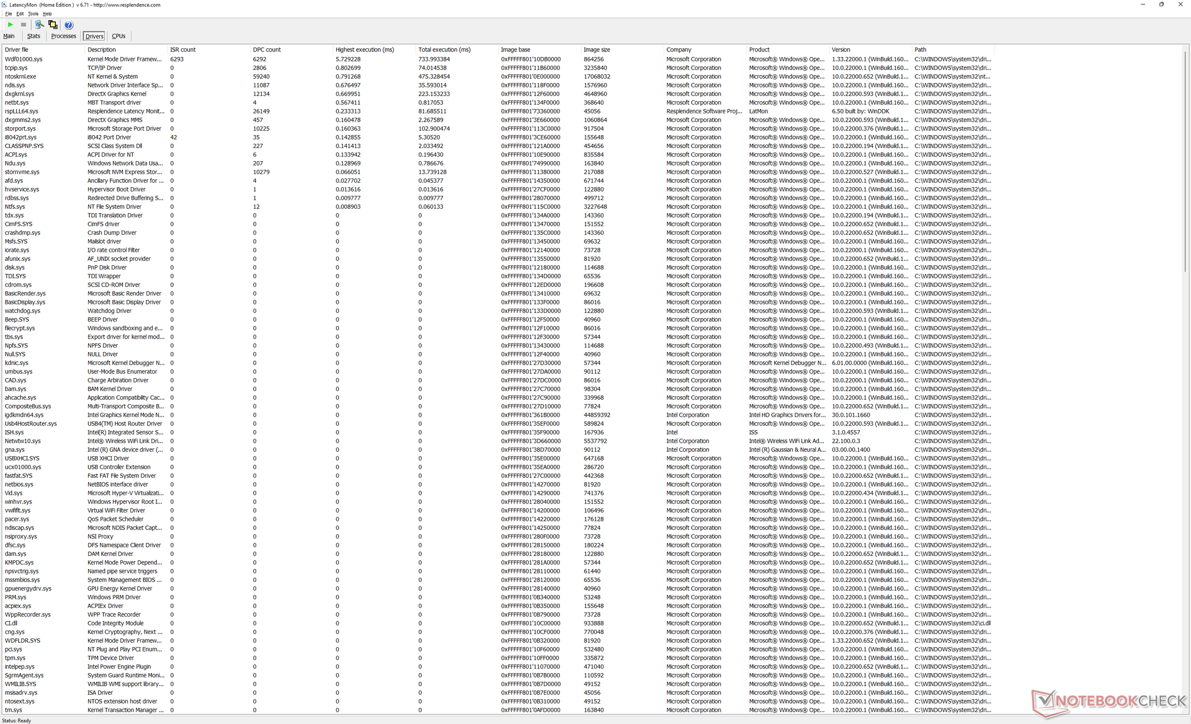Screen dimensions: 1191x724
Task: Sort by DPC count column header
Action: point(267,50)
